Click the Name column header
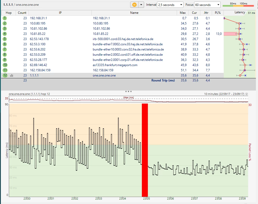 point(134,13)
